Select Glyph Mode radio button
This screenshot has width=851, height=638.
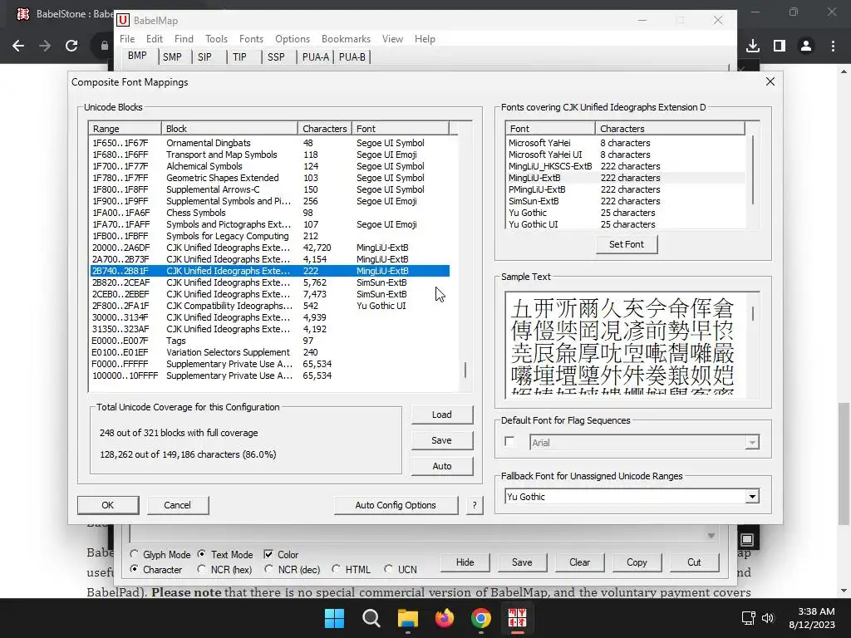134,554
